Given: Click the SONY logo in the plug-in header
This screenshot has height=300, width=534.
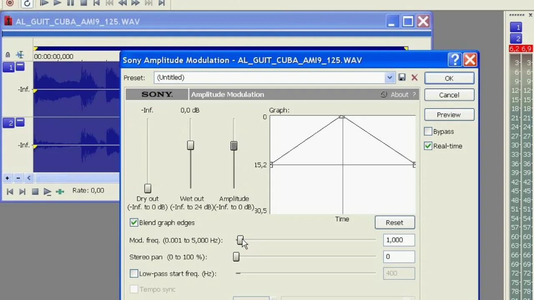Looking at the screenshot, I should 157,95.
